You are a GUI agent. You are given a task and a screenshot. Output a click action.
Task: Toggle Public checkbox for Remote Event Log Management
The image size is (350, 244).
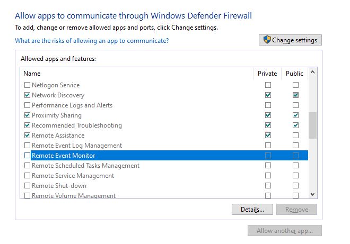tap(295, 145)
